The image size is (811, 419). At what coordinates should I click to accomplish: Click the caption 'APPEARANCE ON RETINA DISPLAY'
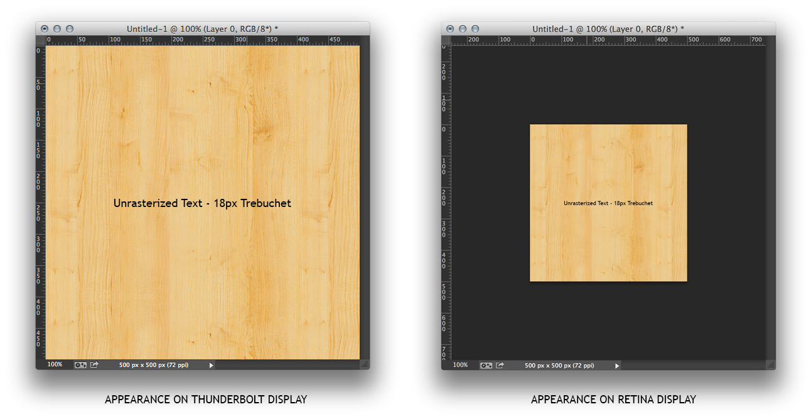(x=613, y=400)
